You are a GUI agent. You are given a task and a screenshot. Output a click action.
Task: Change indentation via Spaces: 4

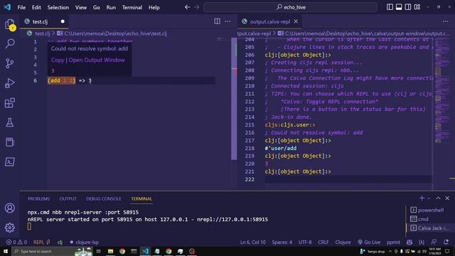(282, 242)
